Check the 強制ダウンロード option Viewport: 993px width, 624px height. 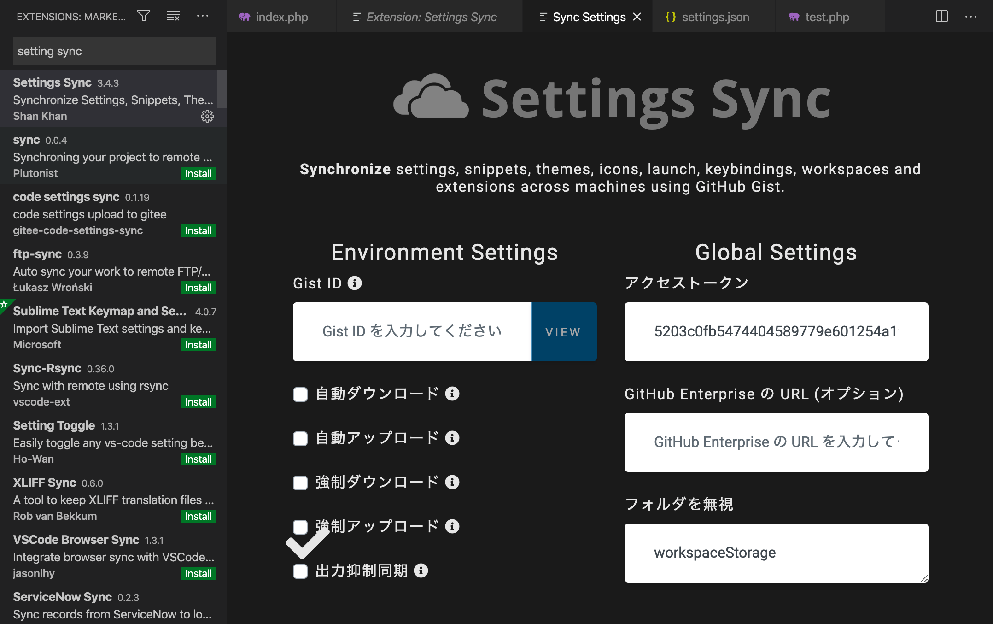click(300, 483)
